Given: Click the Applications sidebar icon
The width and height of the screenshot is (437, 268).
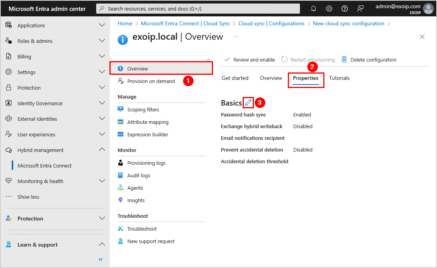Looking at the screenshot, I should 9,25.
